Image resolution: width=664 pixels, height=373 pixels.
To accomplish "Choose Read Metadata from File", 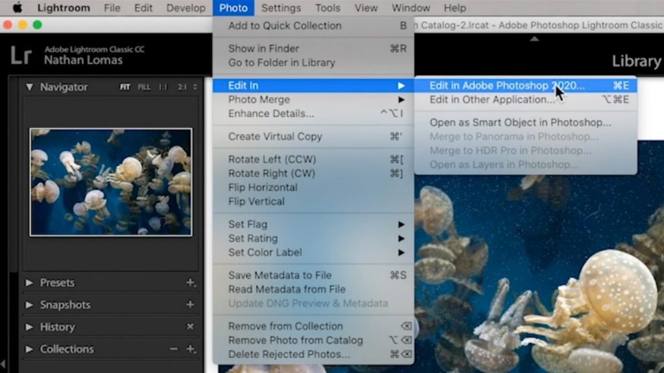I will click(313, 289).
